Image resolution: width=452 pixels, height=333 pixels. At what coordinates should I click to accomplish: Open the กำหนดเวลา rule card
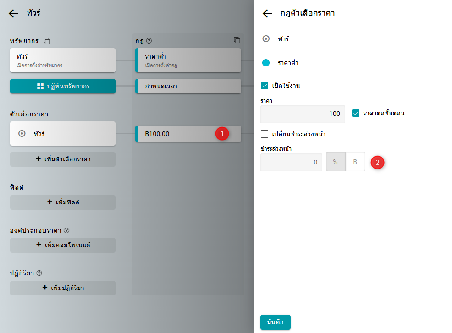(188, 86)
